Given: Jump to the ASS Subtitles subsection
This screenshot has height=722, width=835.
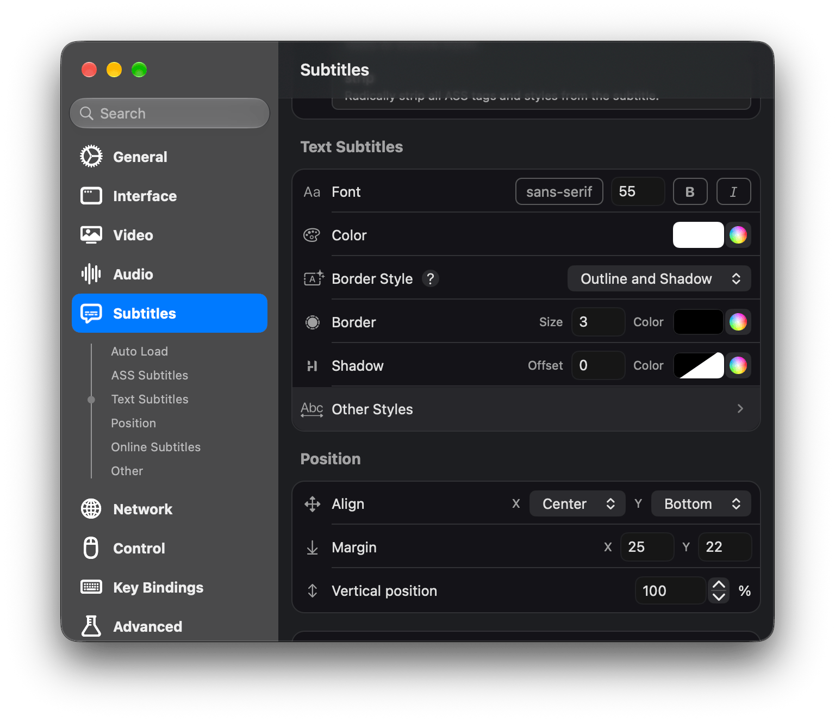Looking at the screenshot, I should click(x=150, y=375).
